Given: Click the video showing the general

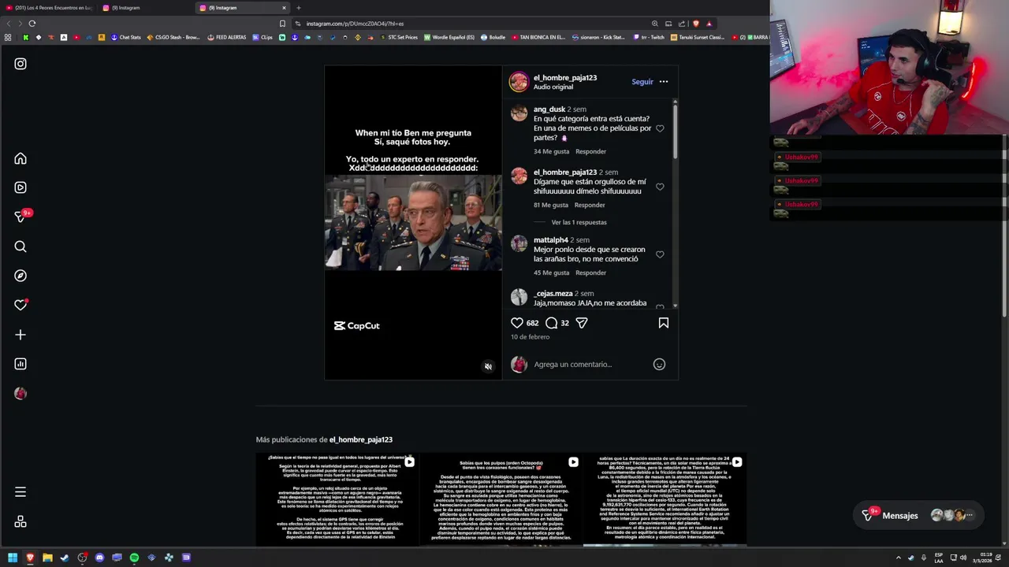Looking at the screenshot, I should click(413, 223).
